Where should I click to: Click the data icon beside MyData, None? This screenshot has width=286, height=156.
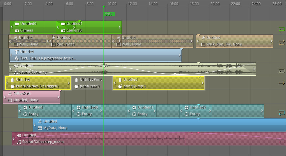40,128
